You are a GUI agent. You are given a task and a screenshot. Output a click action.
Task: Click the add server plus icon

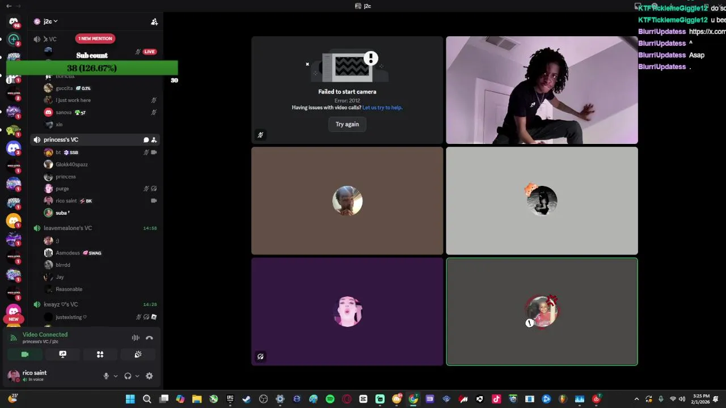(14, 40)
